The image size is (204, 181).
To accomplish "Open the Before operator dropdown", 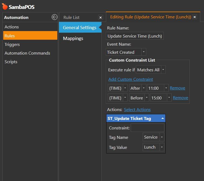I will tap(146, 98).
